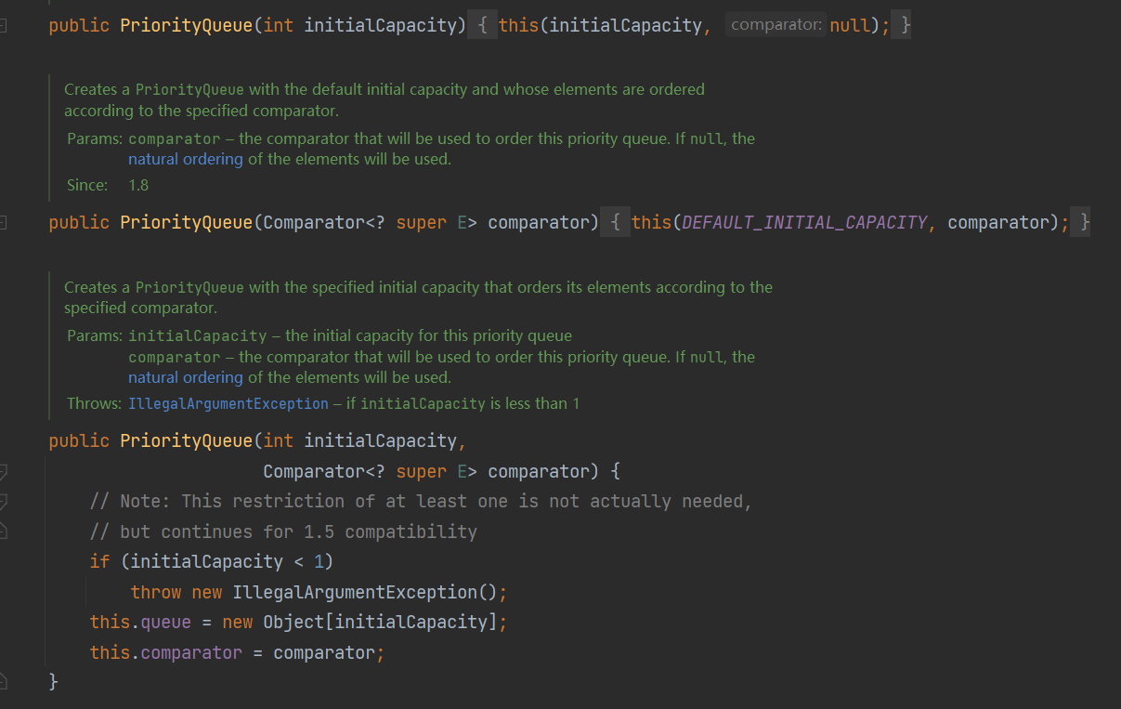The width and height of the screenshot is (1121, 709).
Task: Click the 'comparator:' parameter inlay hint
Action: [776, 25]
